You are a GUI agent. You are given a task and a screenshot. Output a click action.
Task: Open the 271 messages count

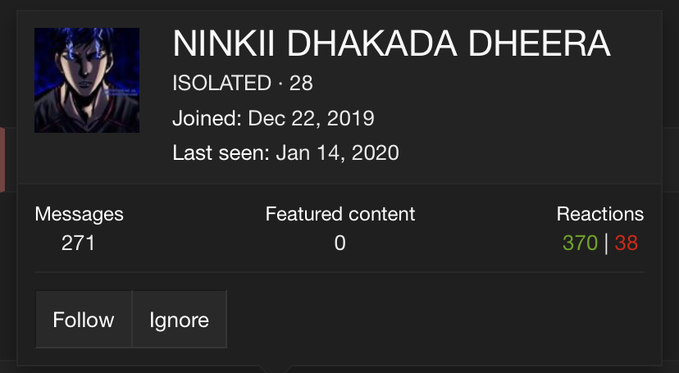[78, 243]
